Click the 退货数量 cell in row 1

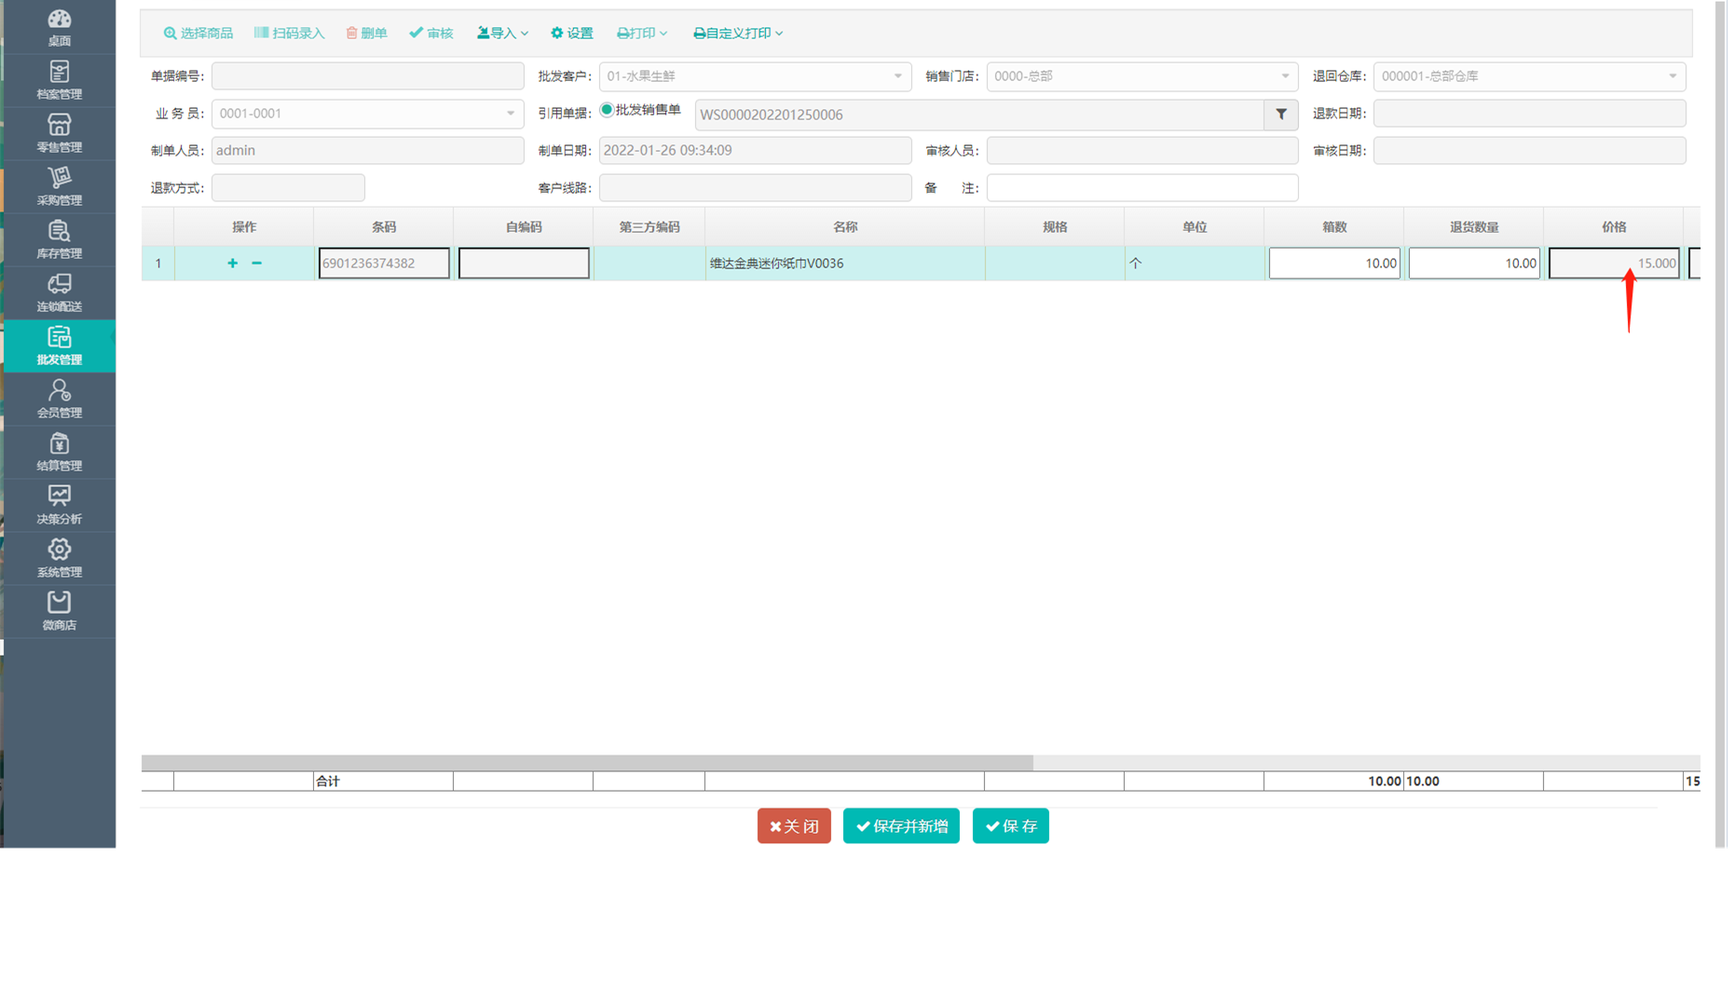pyautogui.click(x=1474, y=264)
